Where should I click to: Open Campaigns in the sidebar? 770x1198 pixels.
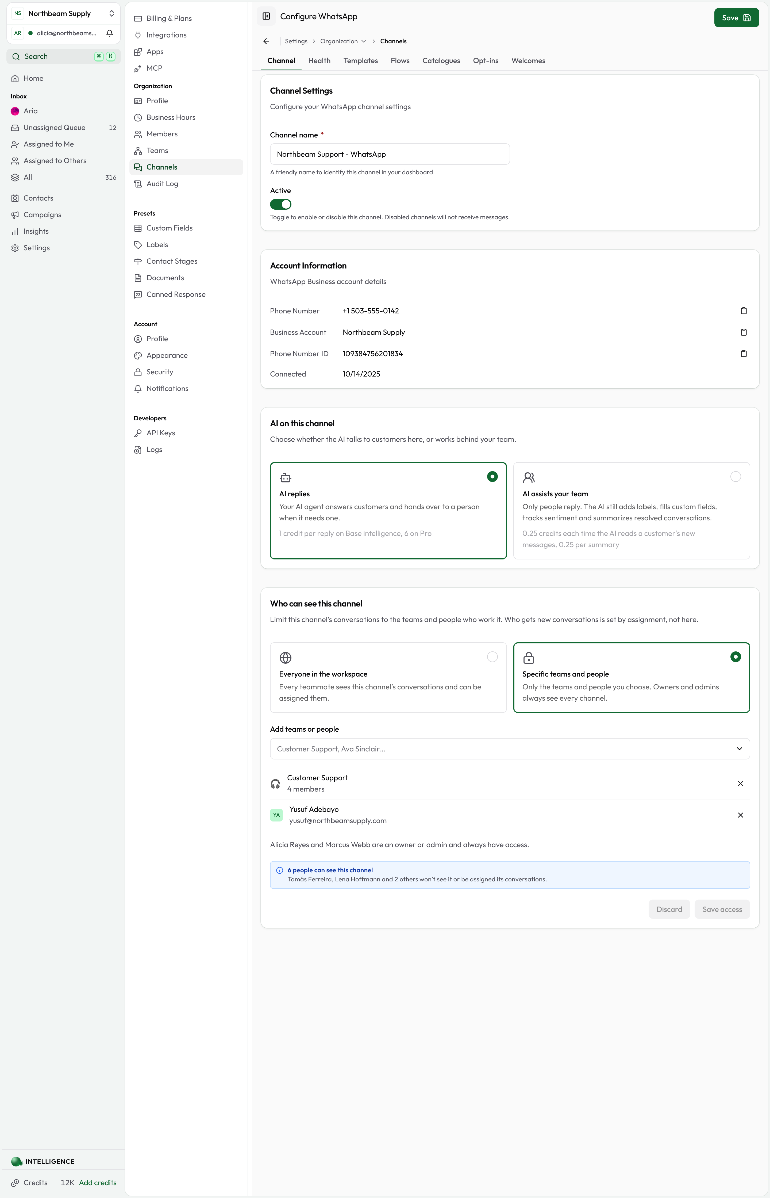coord(64,214)
